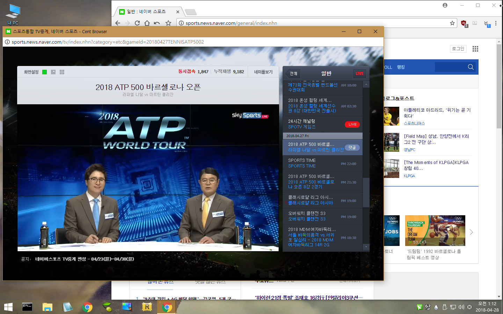Click the search magnifier on blue bar
Screen dimensions: 503x314
point(471,67)
